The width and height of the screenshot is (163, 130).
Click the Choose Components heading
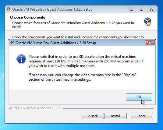pos(27,17)
